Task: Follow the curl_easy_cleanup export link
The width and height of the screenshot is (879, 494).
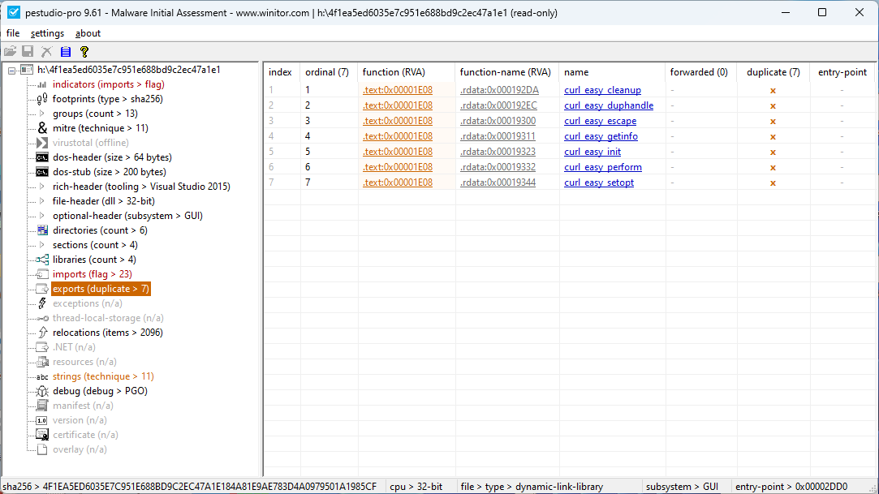Action: (x=602, y=90)
